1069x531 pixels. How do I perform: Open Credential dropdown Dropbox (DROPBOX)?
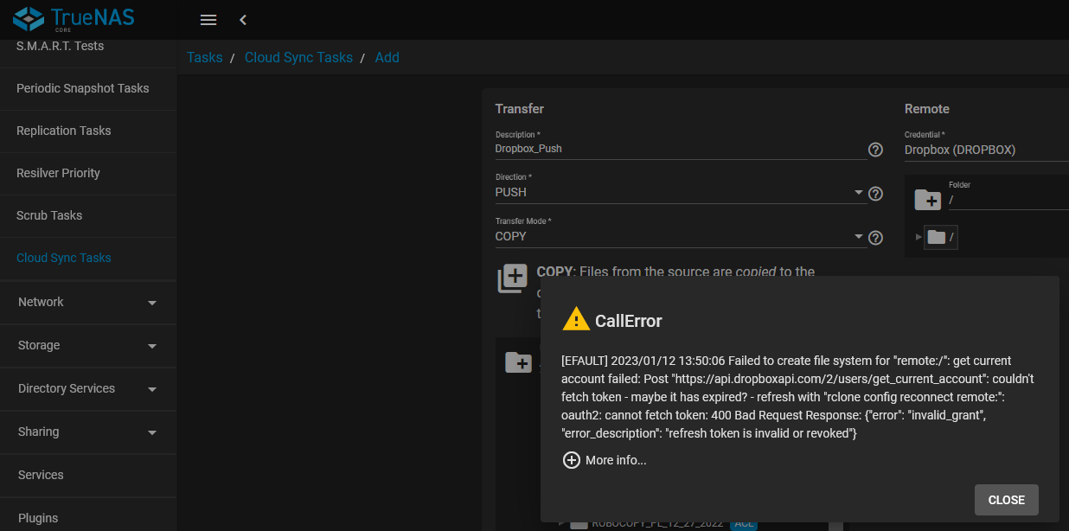(987, 150)
